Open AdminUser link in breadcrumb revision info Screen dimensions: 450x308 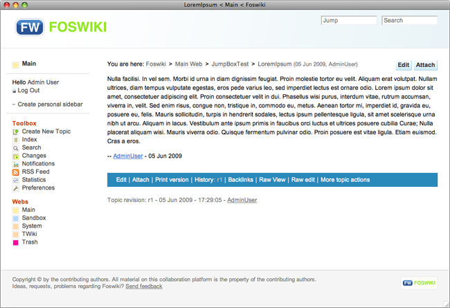(343, 64)
